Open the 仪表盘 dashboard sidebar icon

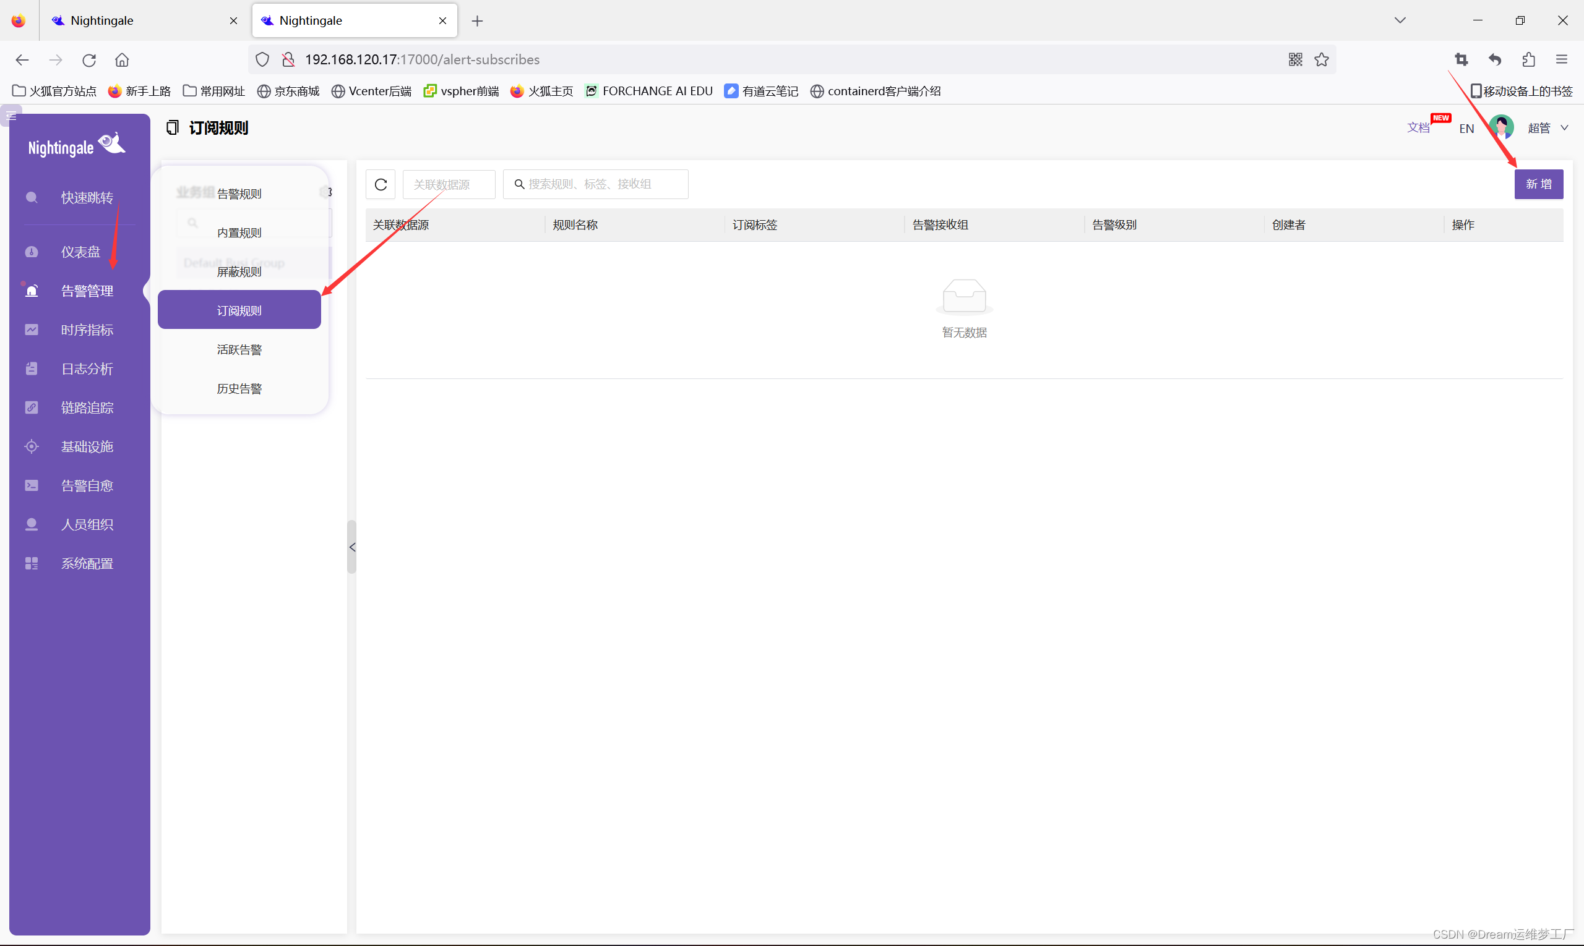click(32, 252)
